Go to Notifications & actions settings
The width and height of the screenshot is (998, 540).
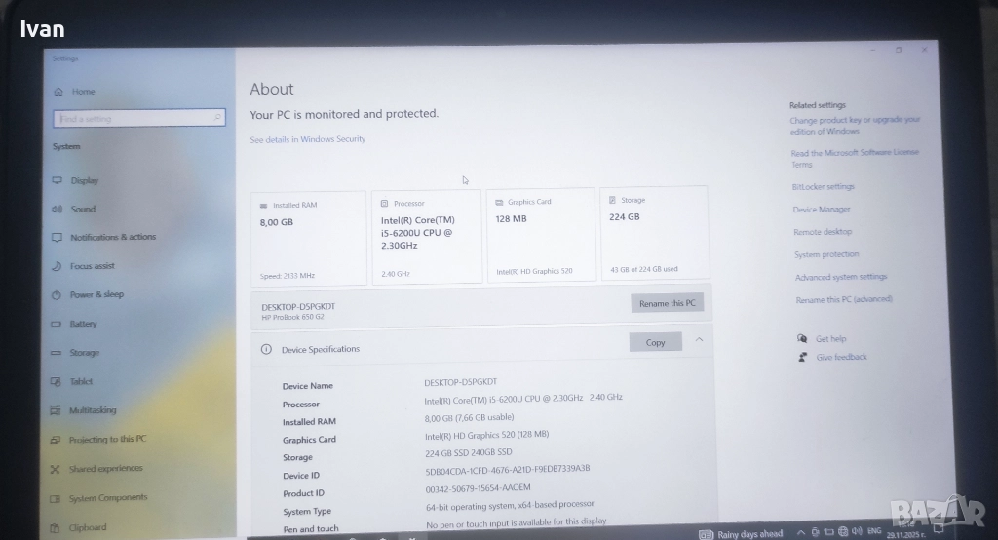(112, 237)
